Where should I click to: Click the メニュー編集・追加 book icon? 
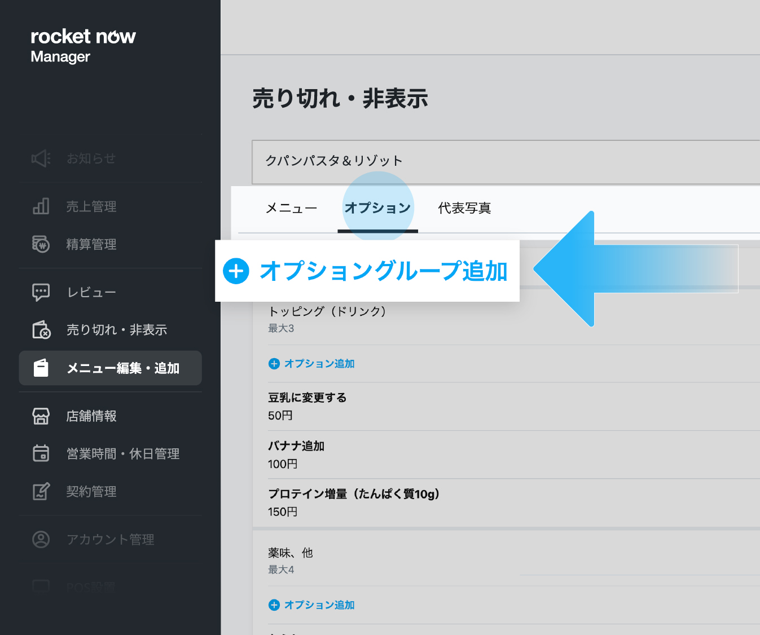(41, 368)
